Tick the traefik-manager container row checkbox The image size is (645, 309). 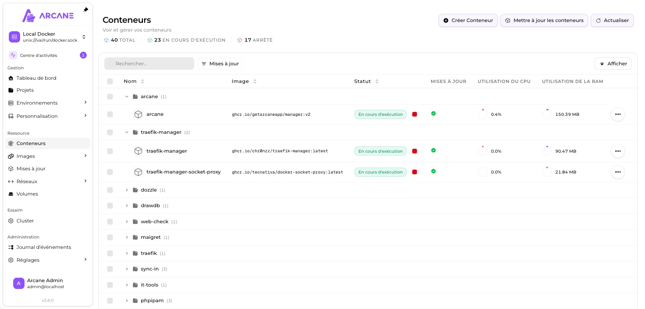(x=110, y=151)
